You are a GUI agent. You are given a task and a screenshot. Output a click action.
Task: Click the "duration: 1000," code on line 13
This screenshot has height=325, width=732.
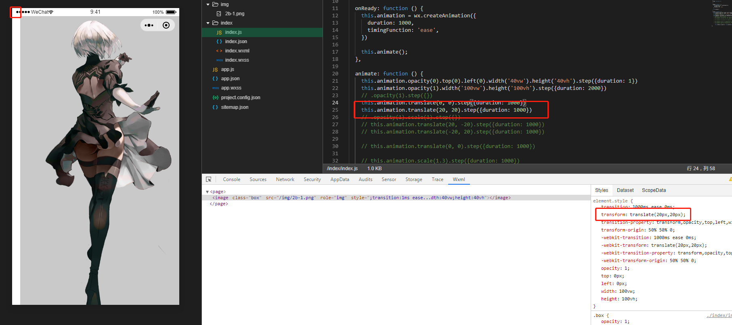click(390, 23)
